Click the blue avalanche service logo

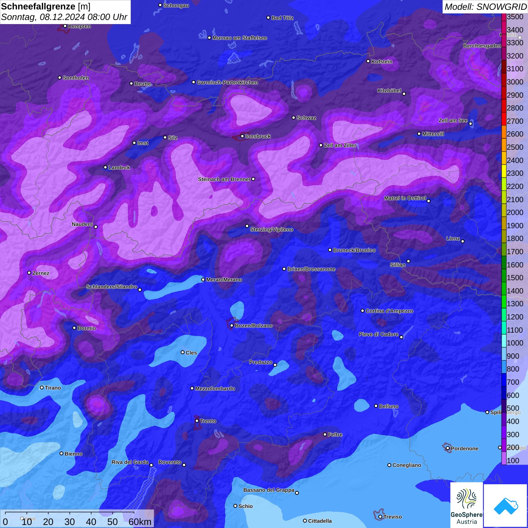506,506
